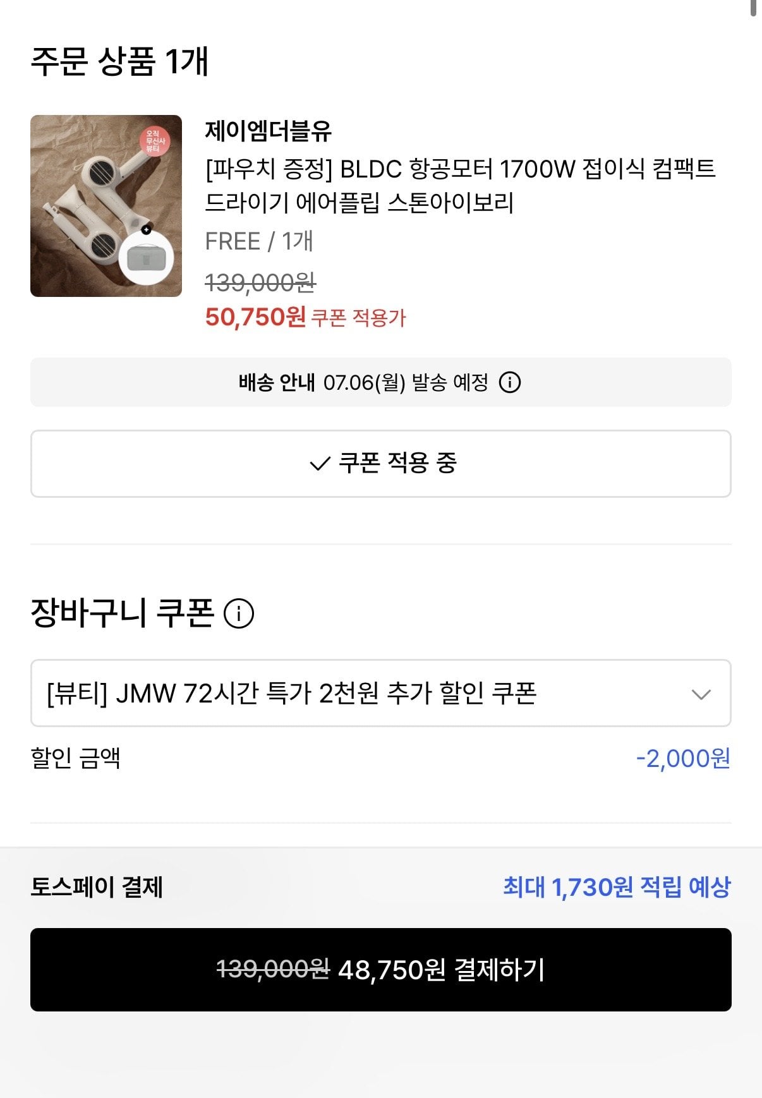Click the 주문 상품 1개 heading
The image size is (762, 1098).
click(119, 61)
